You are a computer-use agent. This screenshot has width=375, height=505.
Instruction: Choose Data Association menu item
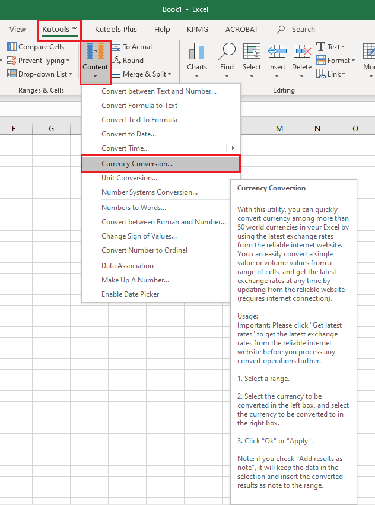tap(156, 265)
